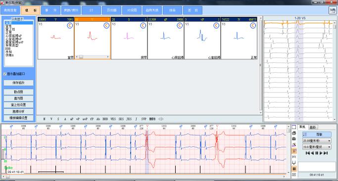Viewport: 338px width, 181px height.
Task: Toggle circled C on the N template
Action: [x=253, y=26]
